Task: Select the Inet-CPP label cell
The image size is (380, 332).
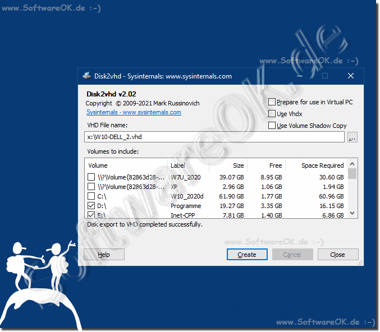Action: click(183, 215)
